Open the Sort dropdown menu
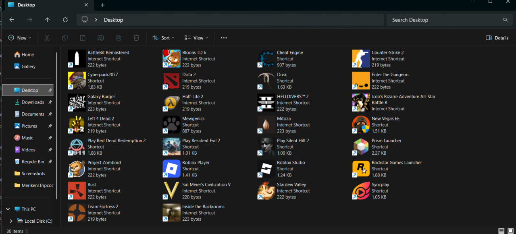 click(x=164, y=38)
